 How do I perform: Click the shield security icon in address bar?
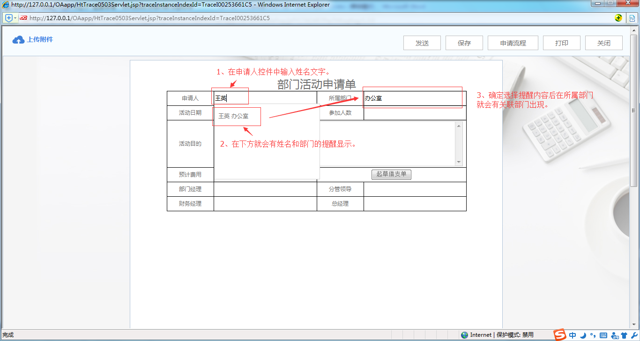(x=8, y=18)
